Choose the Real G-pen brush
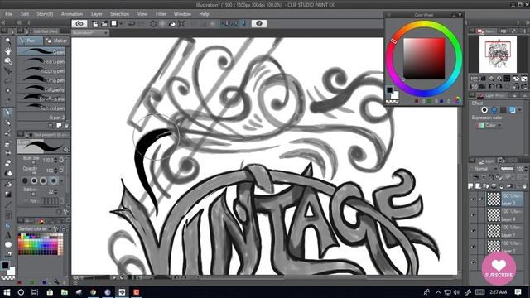Image resolution: width=530 pixels, height=298 pixels. click(x=41, y=61)
